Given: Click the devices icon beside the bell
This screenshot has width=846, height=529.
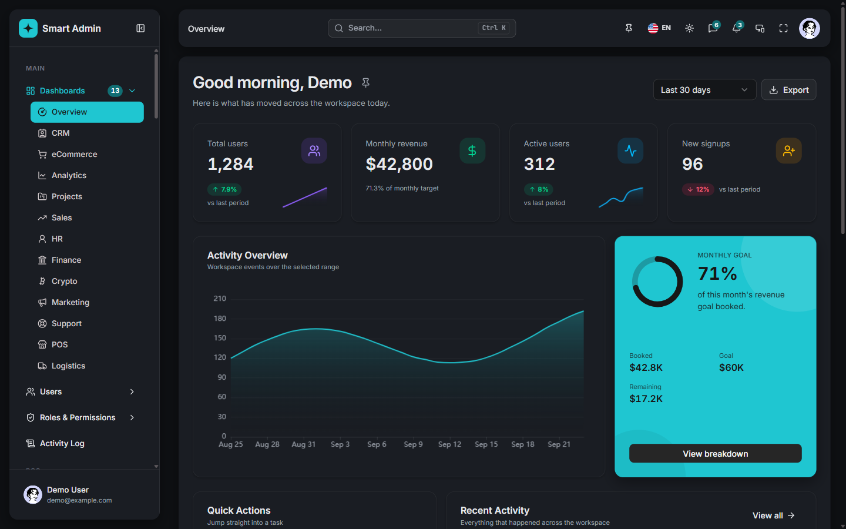Looking at the screenshot, I should pos(760,28).
